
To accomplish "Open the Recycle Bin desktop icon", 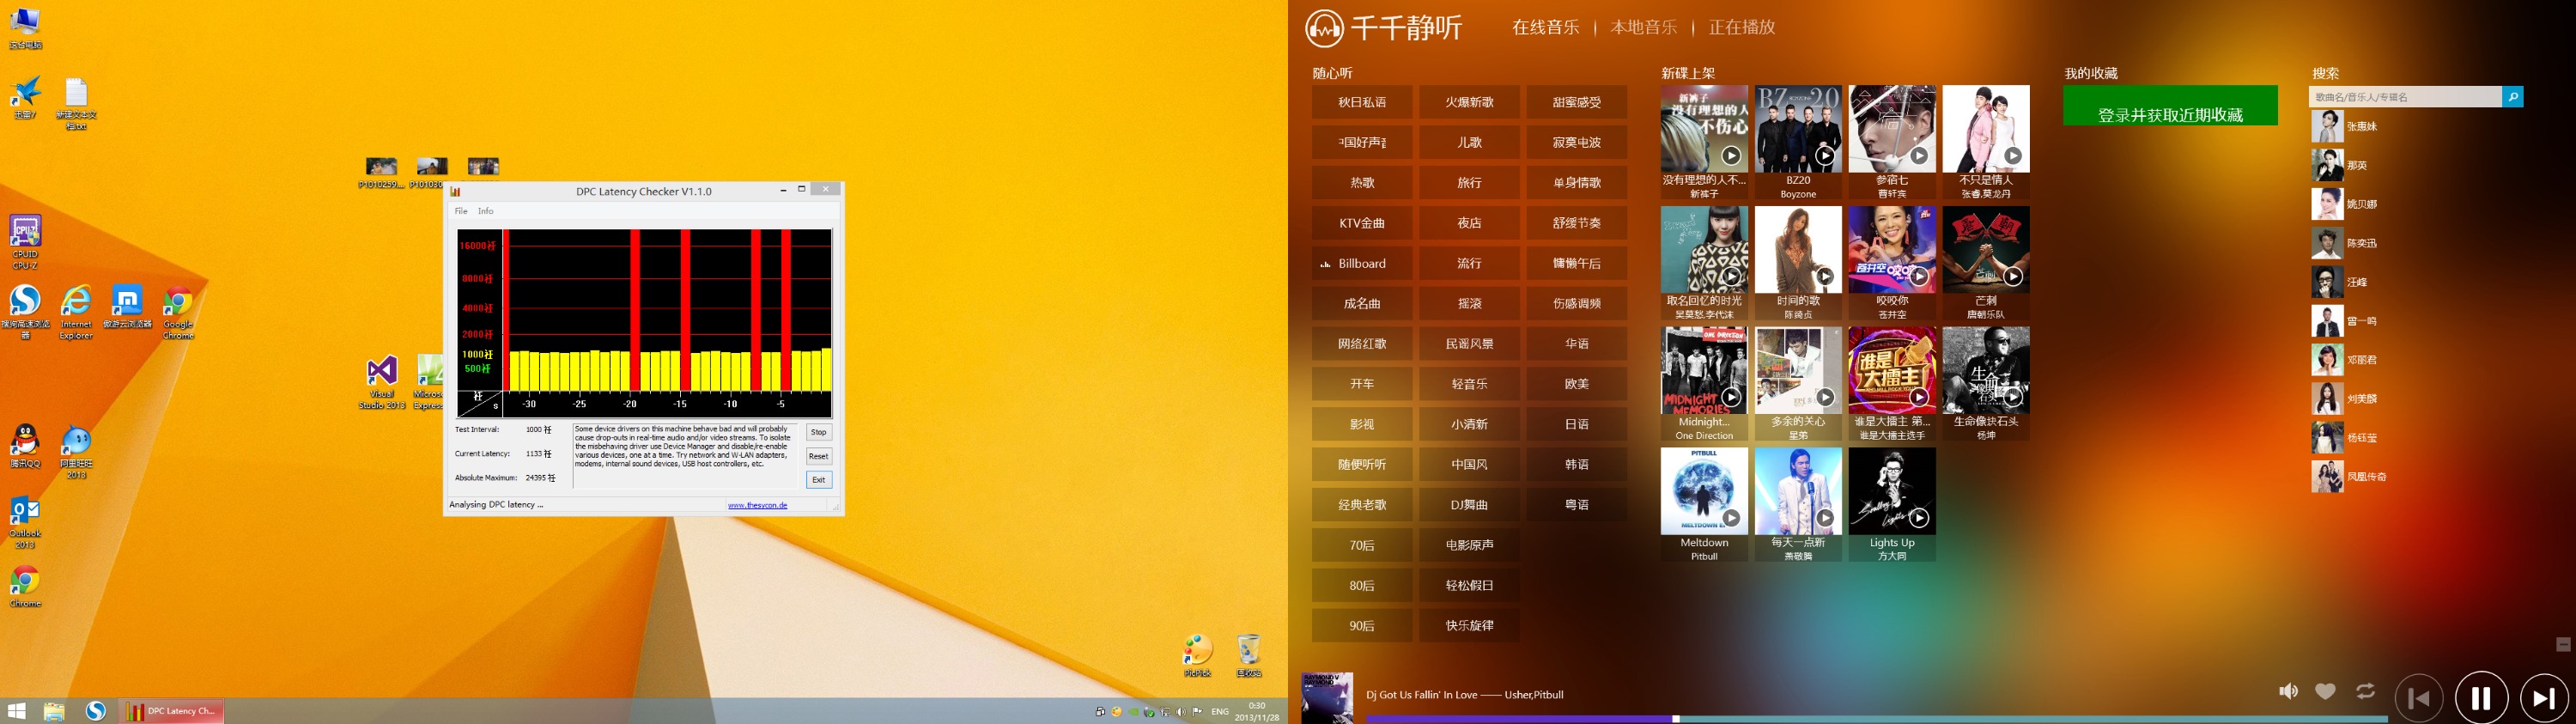I will 1249,655.
